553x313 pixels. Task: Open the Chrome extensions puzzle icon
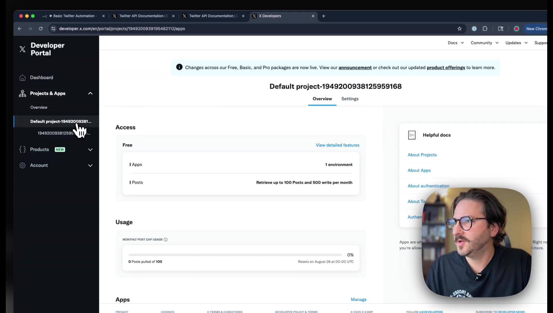(485, 29)
